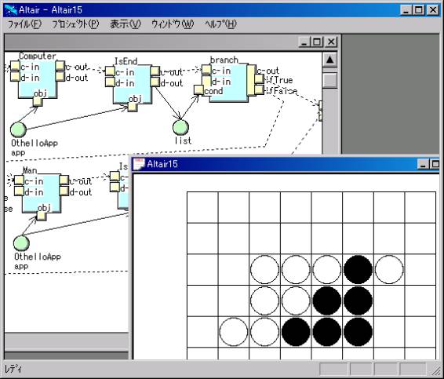The height and width of the screenshot is (379, 444).
Task: Click the ifTrue output port of branch
Action: (x=259, y=79)
